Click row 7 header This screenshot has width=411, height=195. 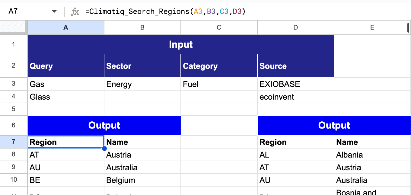tap(14, 142)
